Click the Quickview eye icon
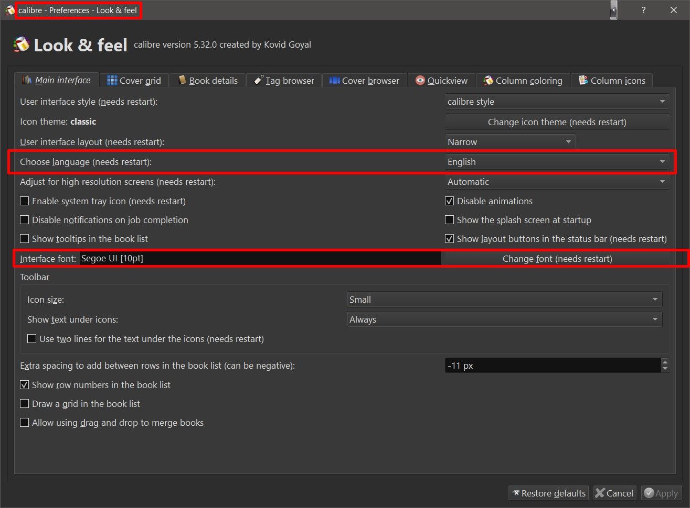Screen dimensions: 690x508 (x=420, y=80)
